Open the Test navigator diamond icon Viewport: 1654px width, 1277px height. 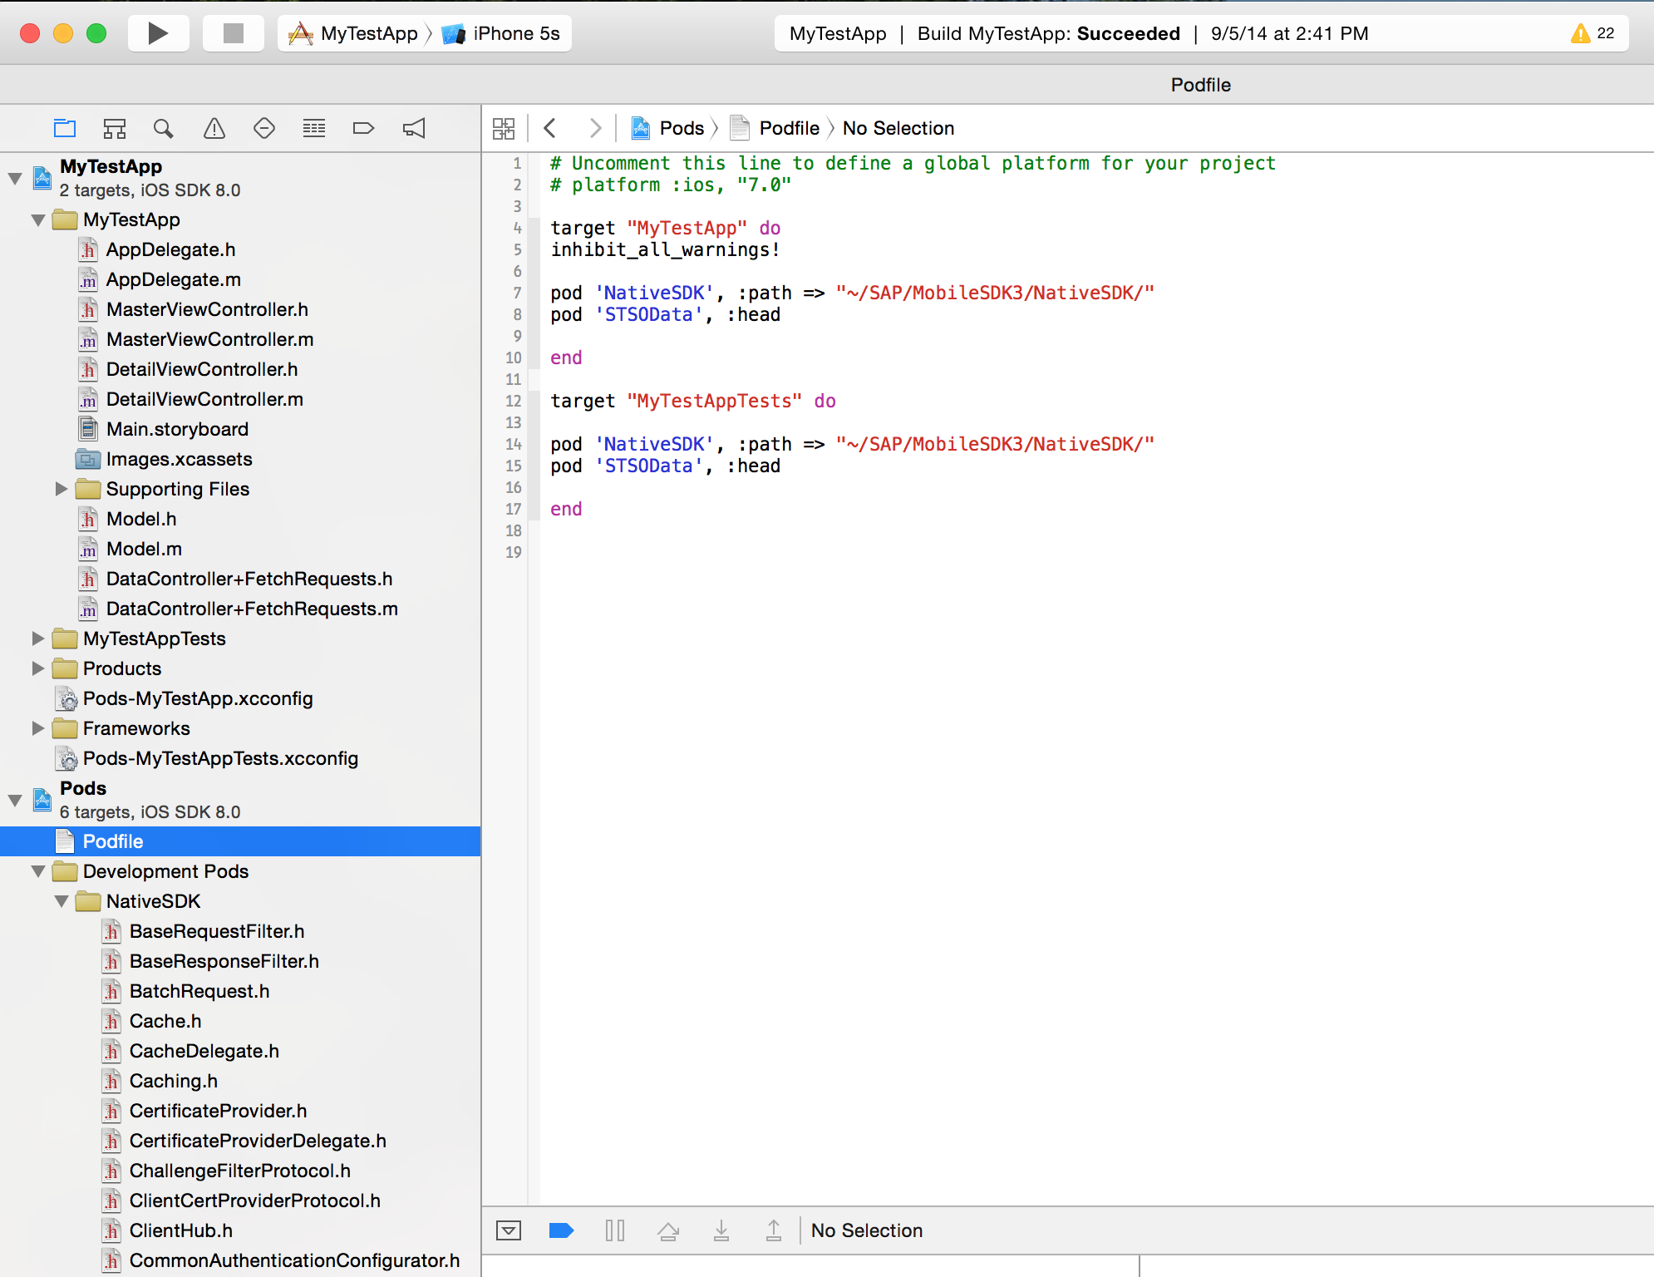264,128
